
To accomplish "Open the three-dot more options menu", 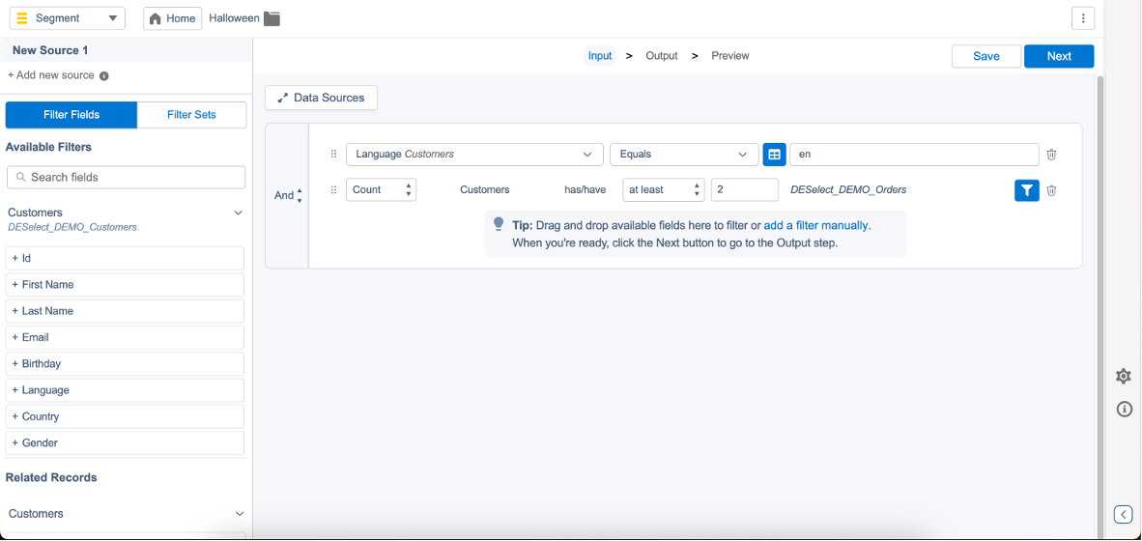I will click(1083, 18).
